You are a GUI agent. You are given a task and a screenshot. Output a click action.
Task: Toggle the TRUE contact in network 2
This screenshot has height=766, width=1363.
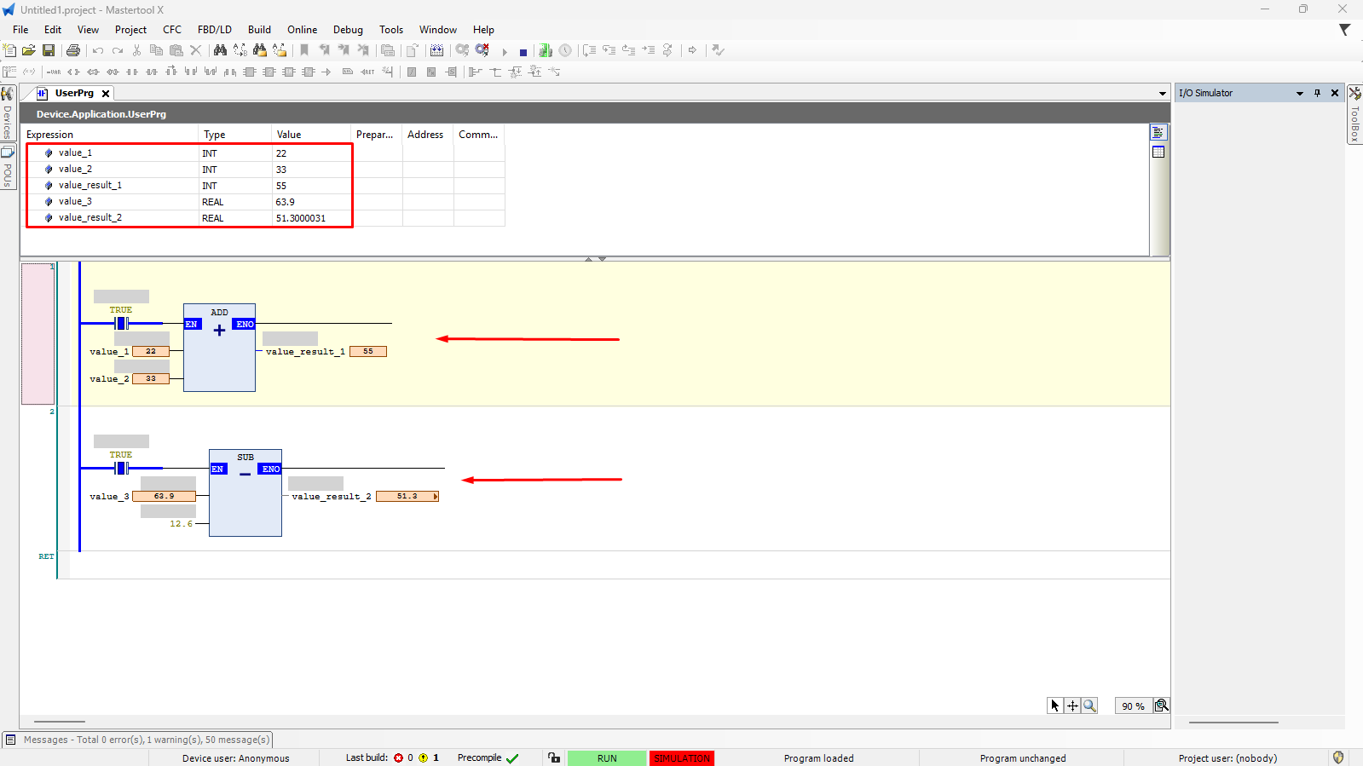click(121, 469)
